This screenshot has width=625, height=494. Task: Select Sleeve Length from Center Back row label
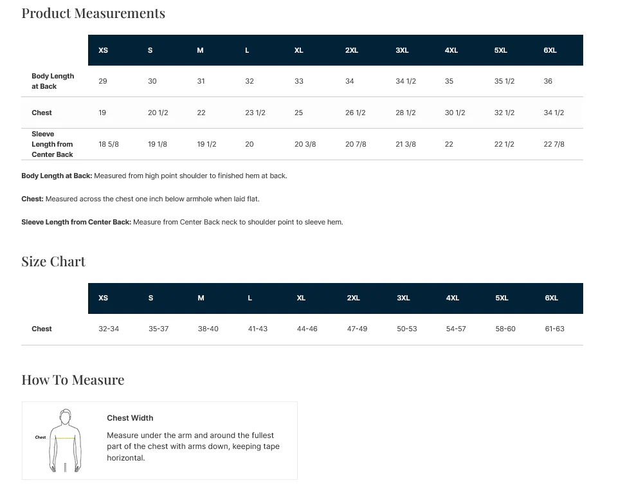[x=52, y=144]
